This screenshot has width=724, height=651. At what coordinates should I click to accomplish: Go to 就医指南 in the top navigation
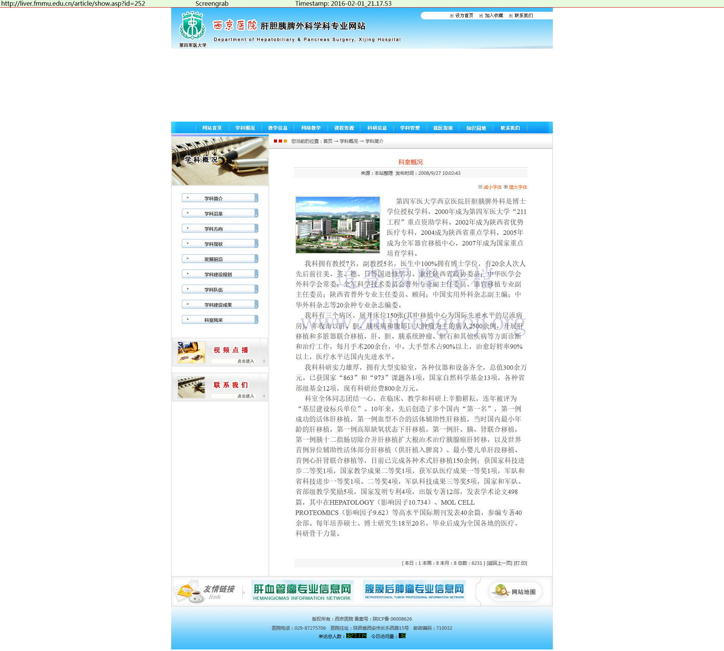tap(443, 128)
